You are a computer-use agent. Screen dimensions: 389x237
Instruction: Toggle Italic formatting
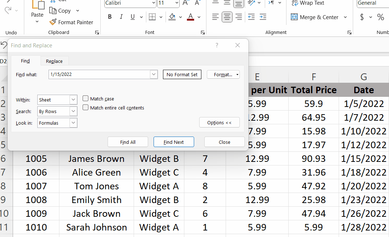[x=121, y=17]
